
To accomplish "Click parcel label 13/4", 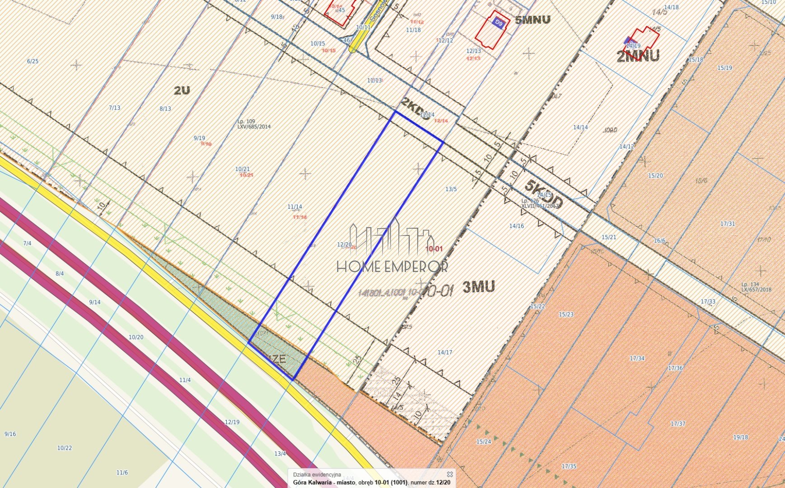I will point(280,453).
